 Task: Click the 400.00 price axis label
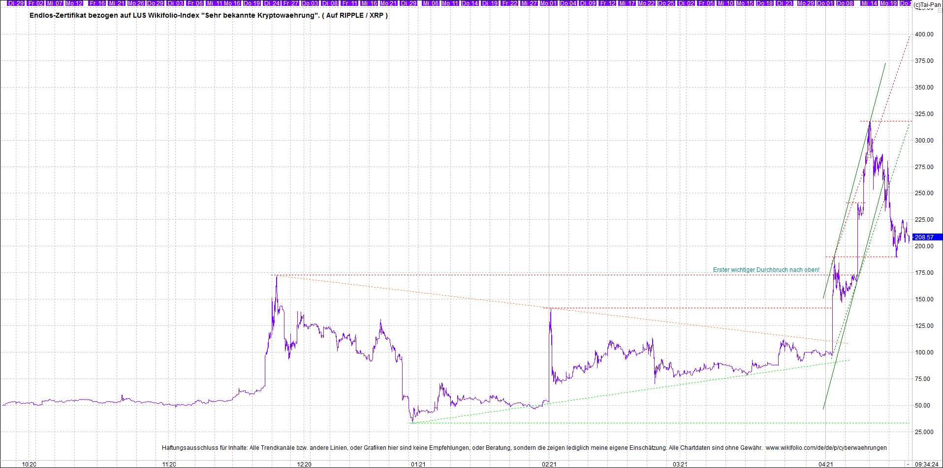[924, 34]
